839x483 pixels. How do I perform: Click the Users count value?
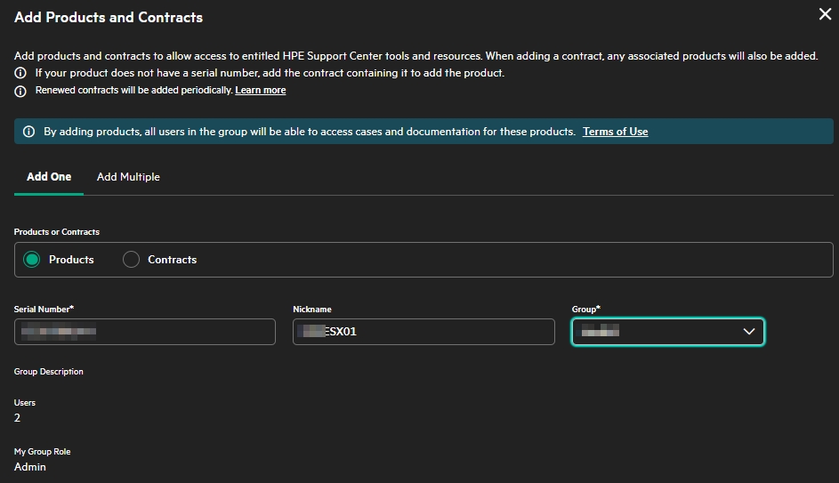[17, 418]
